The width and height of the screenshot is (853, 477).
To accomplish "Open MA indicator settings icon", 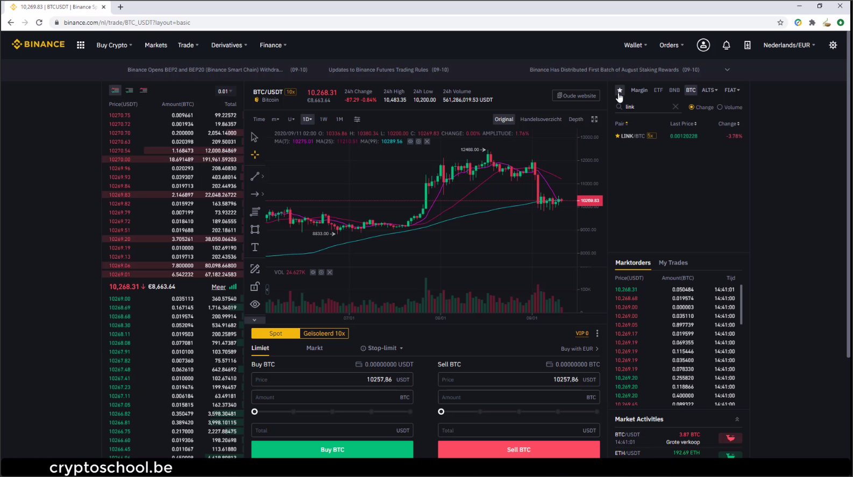I will (x=418, y=141).
